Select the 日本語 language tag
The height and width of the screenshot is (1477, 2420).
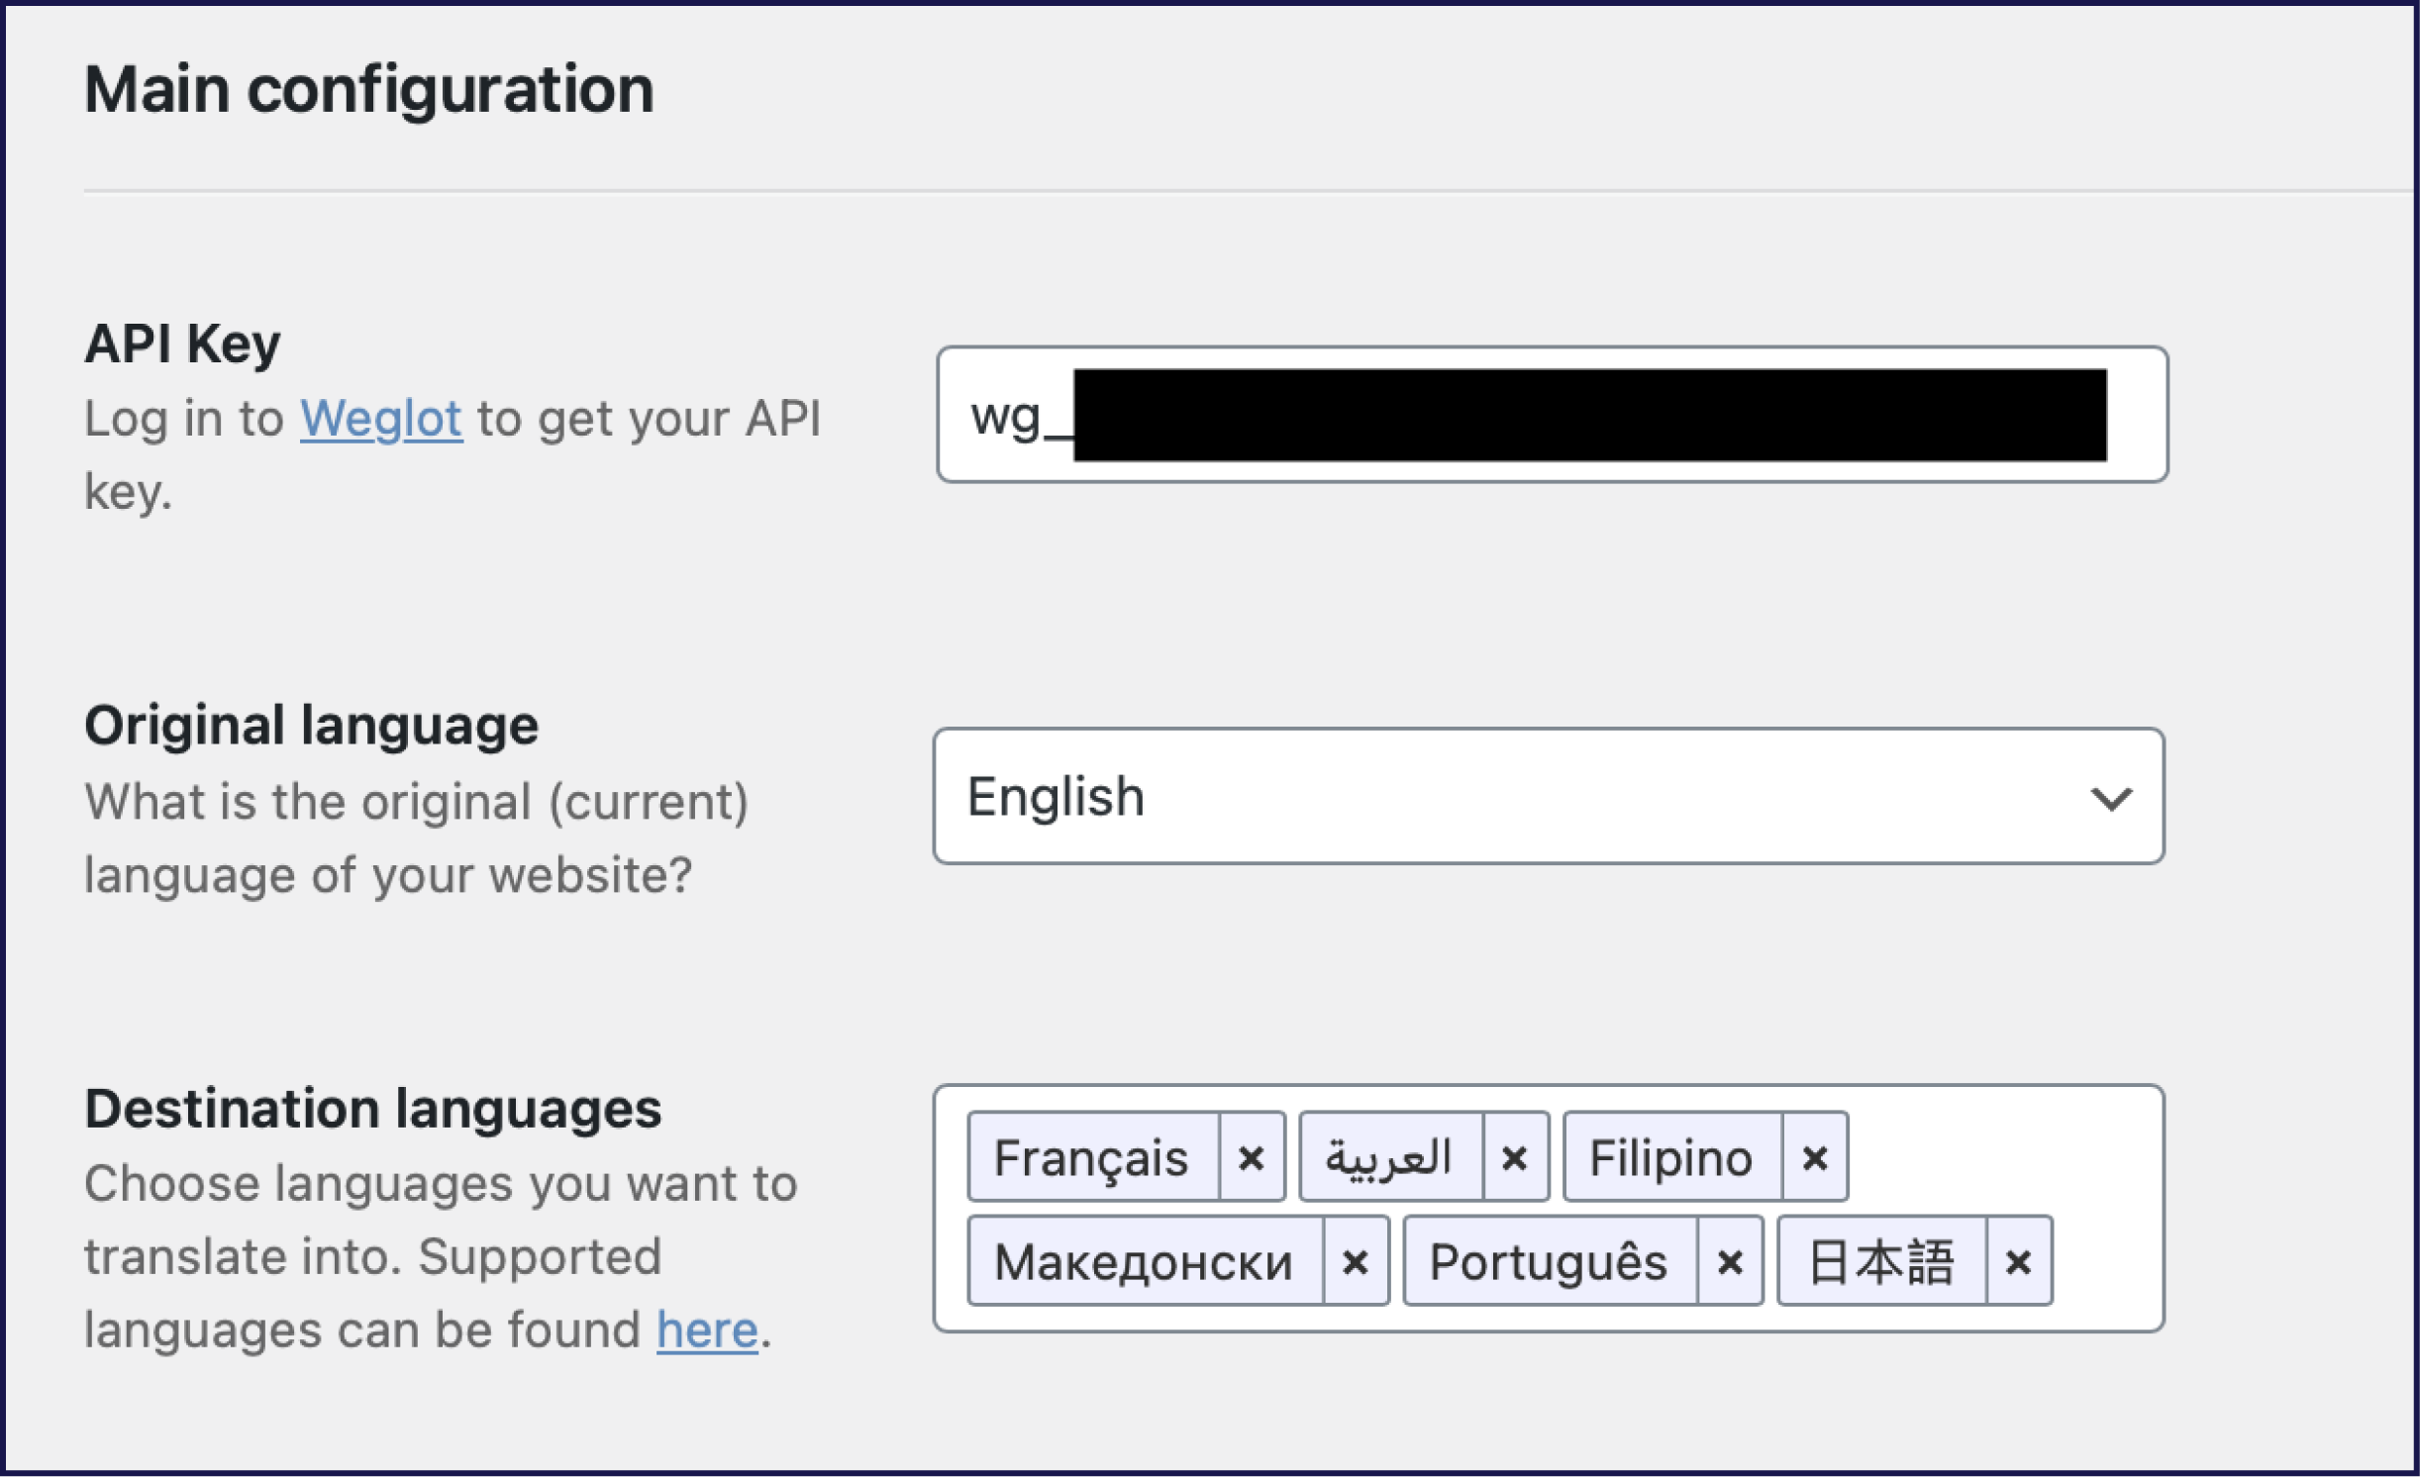point(1881,1260)
